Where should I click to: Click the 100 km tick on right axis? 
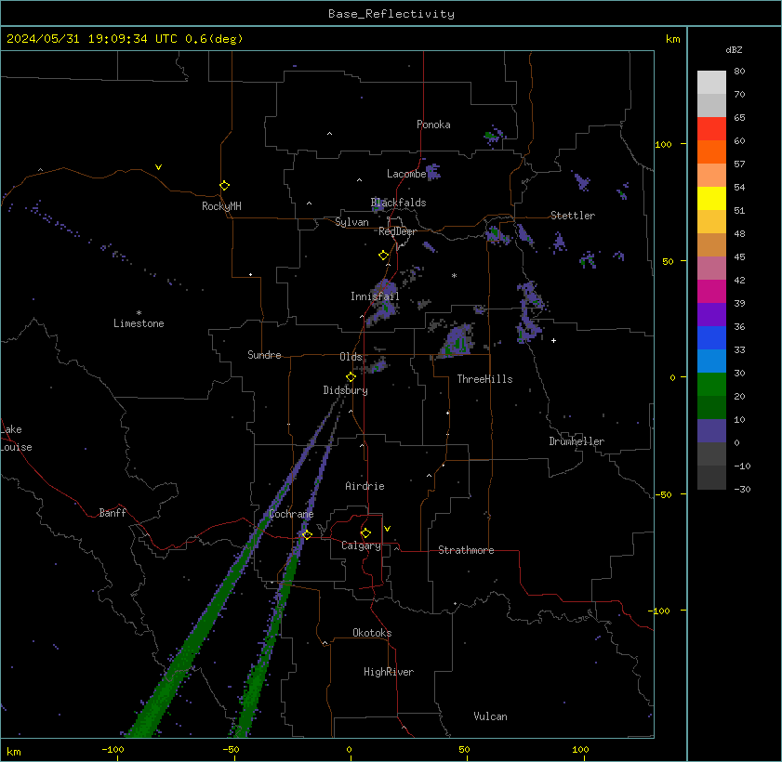click(663, 145)
